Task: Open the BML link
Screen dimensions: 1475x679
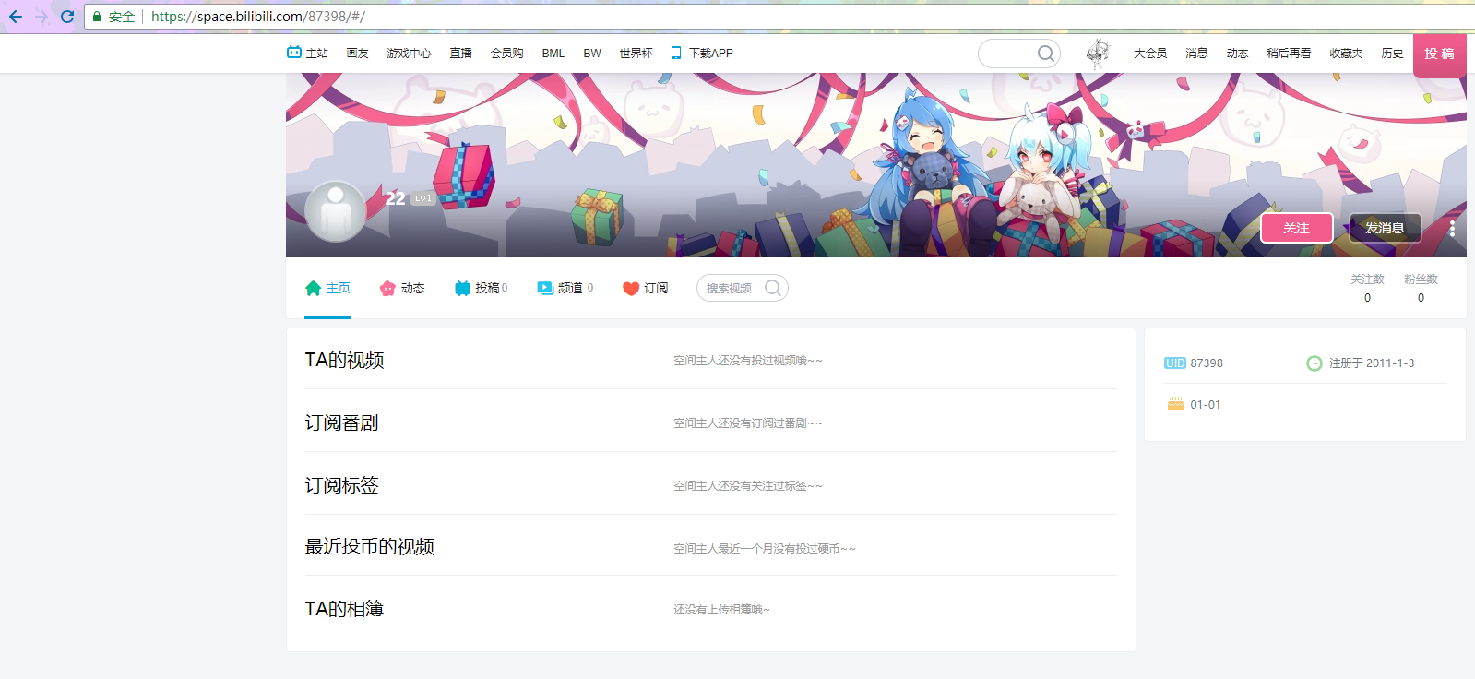Action: coord(553,54)
